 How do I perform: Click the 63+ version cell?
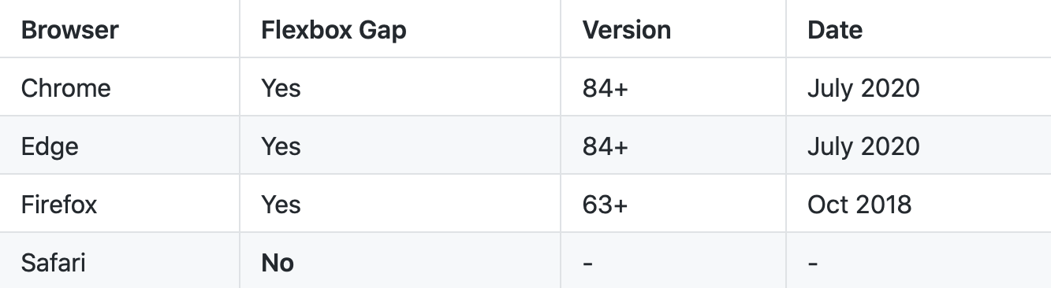(x=606, y=205)
